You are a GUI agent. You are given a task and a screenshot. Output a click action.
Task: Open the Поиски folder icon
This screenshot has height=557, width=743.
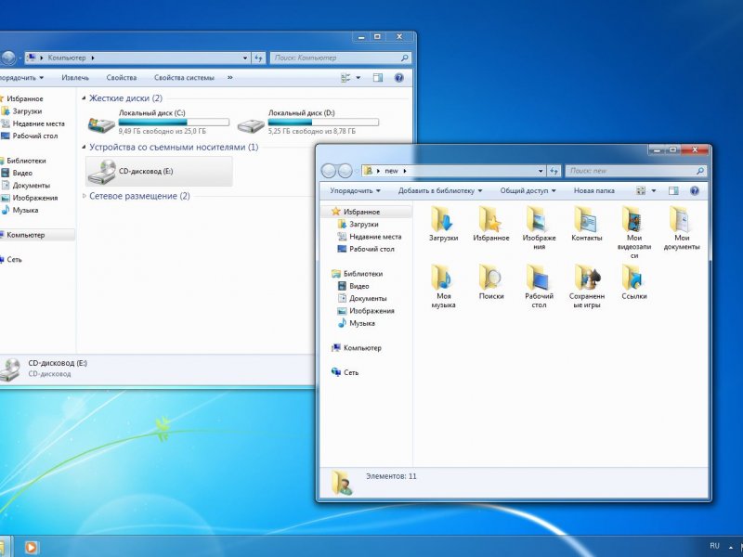point(490,278)
